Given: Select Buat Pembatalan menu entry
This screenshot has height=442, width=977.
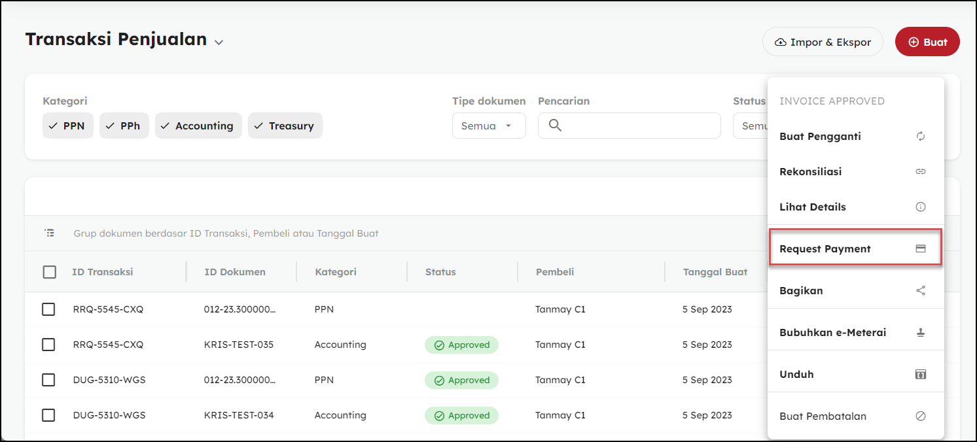Looking at the screenshot, I should (x=823, y=416).
